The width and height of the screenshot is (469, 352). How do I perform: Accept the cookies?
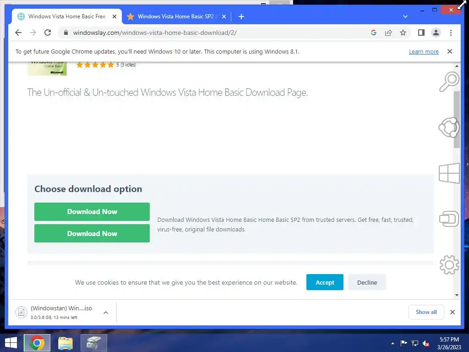pyautogui.click(x=325, y=282)
